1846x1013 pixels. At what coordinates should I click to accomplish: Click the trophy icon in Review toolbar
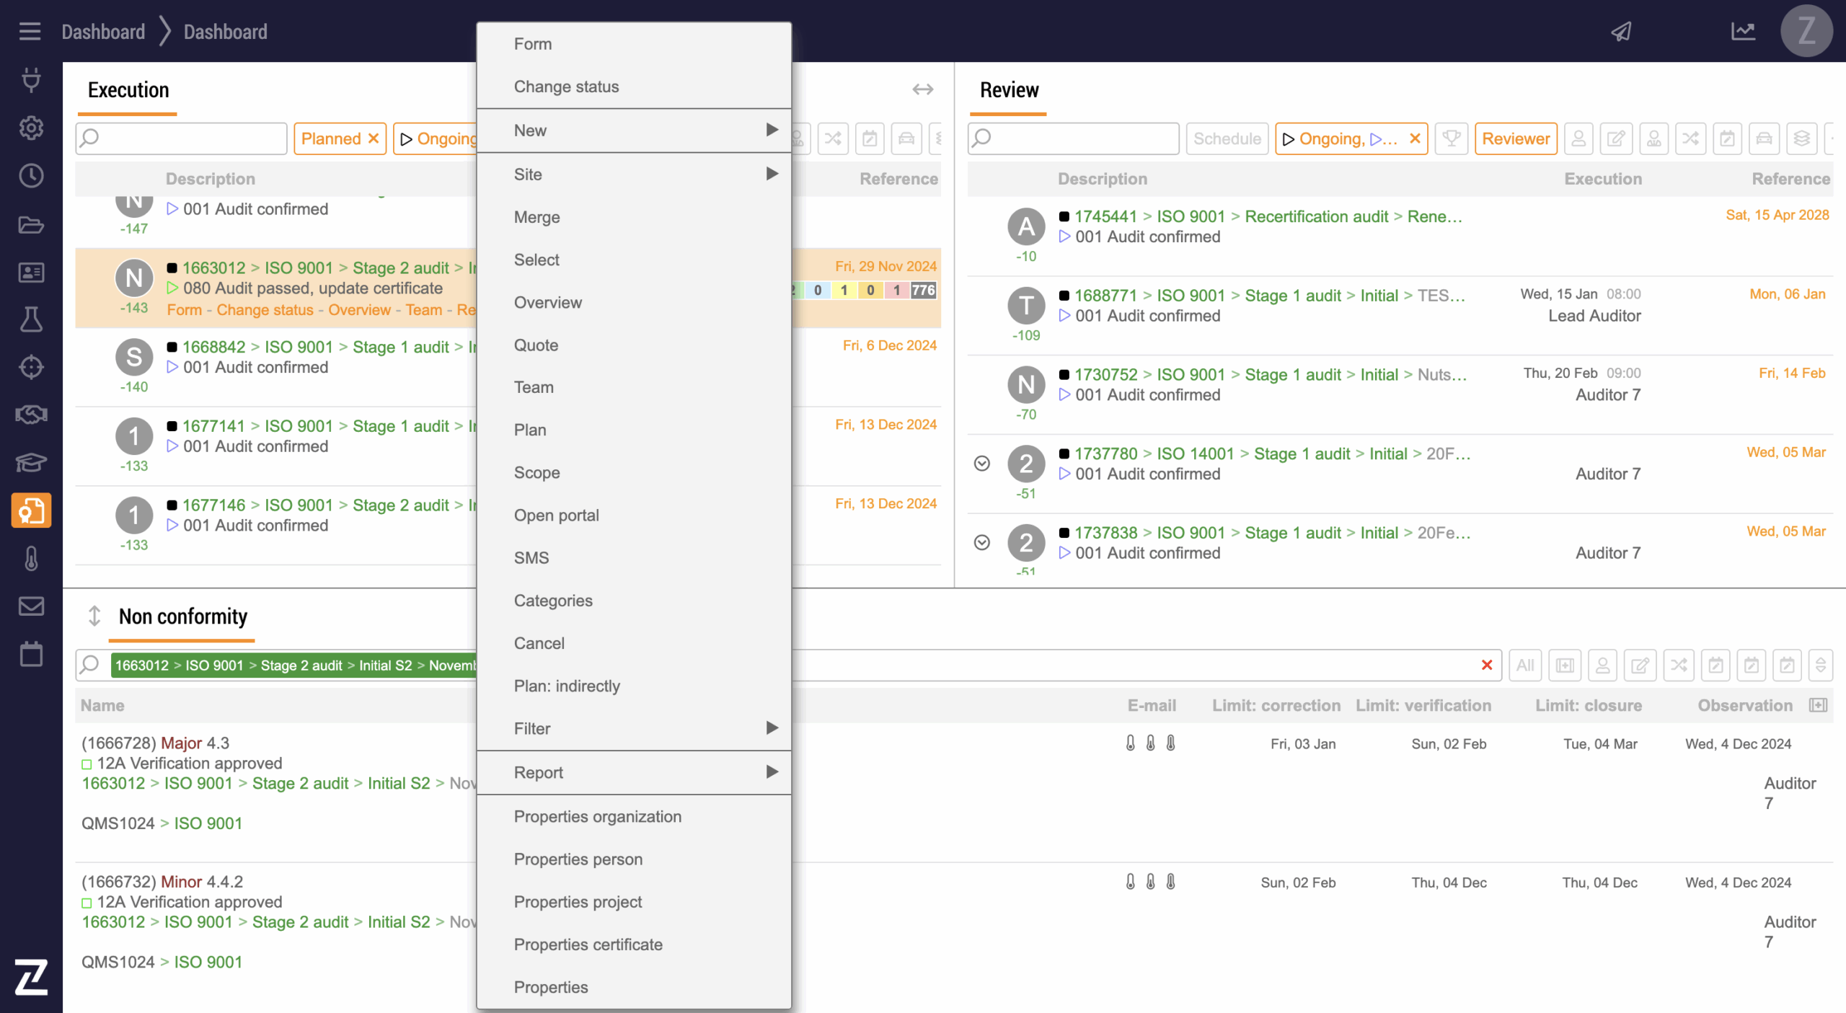pos(1451,138)
